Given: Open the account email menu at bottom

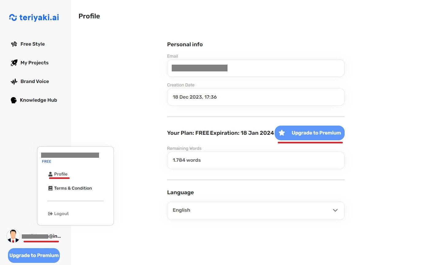Looking at the screenshot, I should [41, 236].
